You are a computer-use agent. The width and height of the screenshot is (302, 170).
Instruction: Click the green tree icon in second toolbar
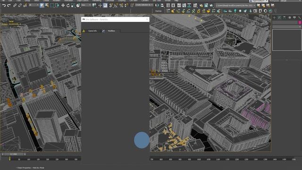tap(235, 11)
